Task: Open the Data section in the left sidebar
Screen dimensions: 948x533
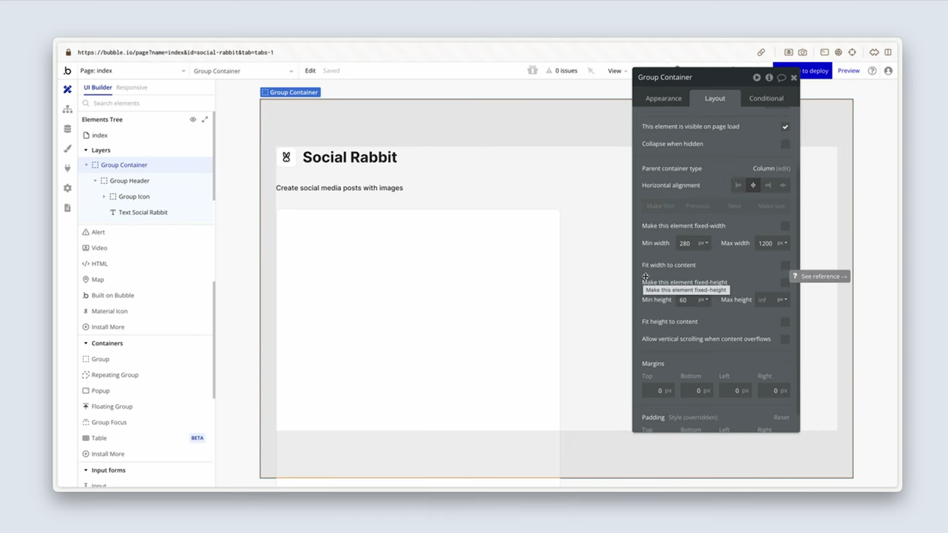Action: click(68, 129)
